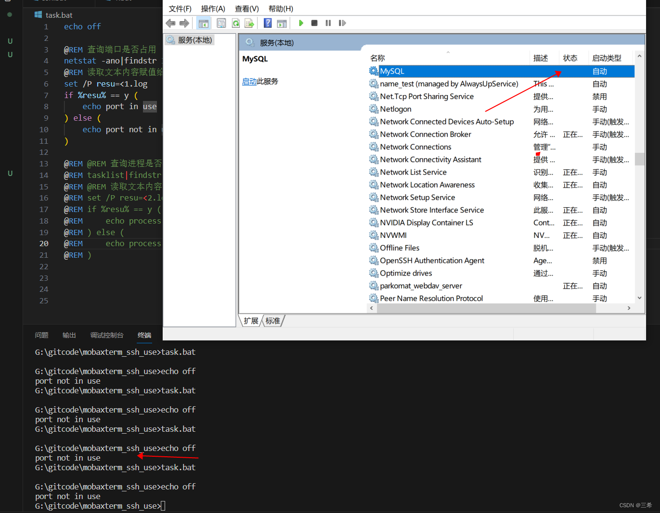The image size is (660, 513).
Task: Click the Forward arrow in Services toolbar
Action: click(184, 23)
